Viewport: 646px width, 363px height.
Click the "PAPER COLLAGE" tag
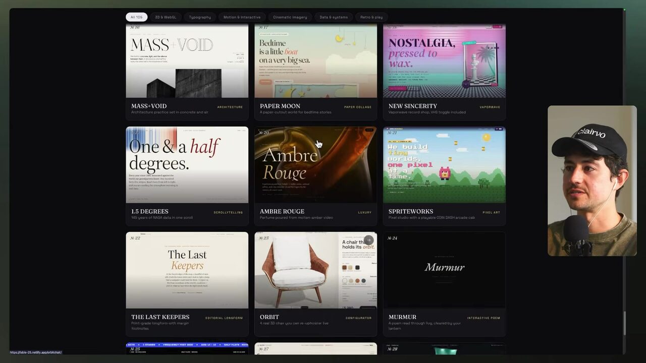pyautogui.click(x=358, y=107)
